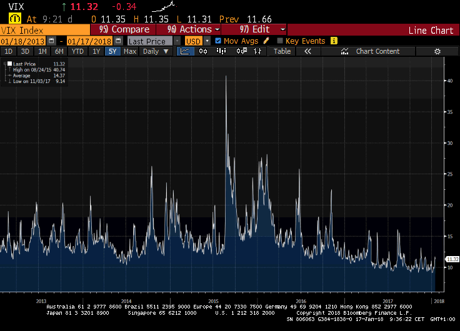Image resolution: width=460 pixels, height=331 pixels.
Task: Click the Mov Avgs pencil edit icon
Action: tap(266, 41)
